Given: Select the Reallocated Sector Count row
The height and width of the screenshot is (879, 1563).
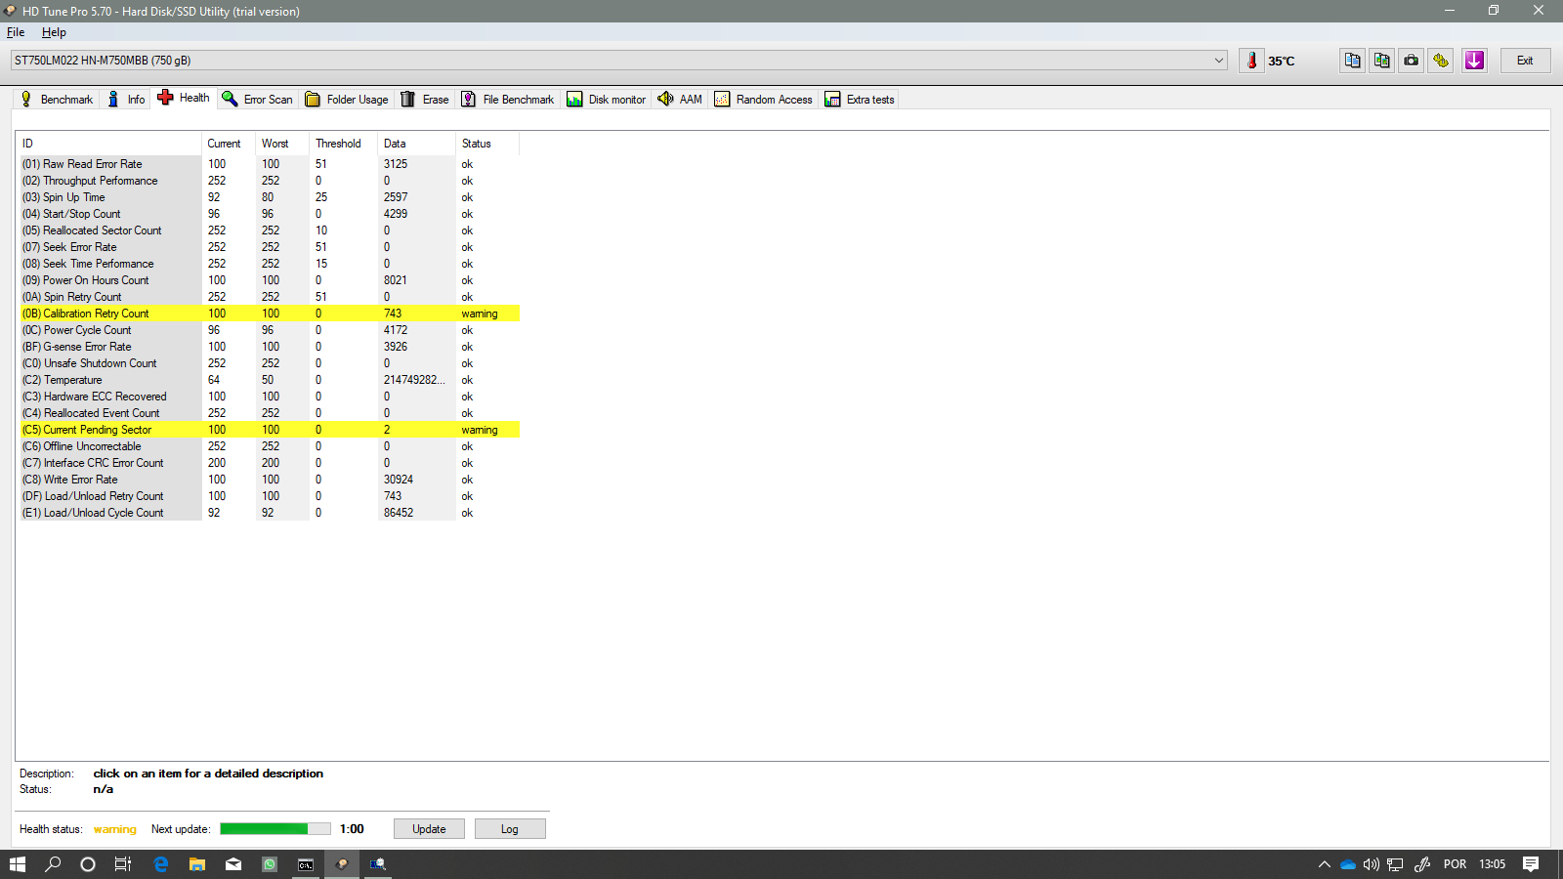Looking at the screenshot, I should pyautogui.click(x=270, y=230).
